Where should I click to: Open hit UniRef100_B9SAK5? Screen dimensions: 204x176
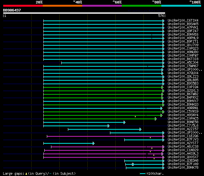point(183,24)
